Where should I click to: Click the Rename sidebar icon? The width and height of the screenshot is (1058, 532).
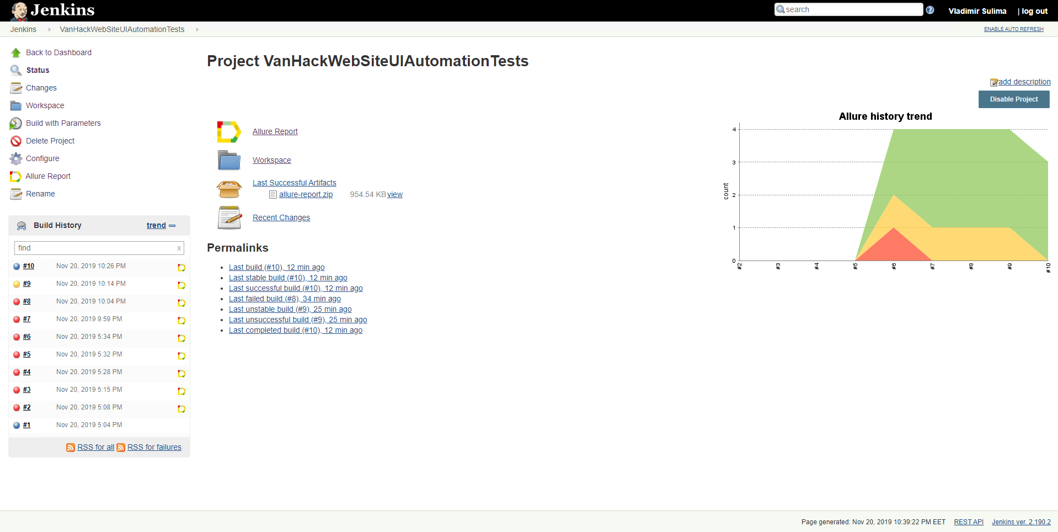tap(15, 194)
